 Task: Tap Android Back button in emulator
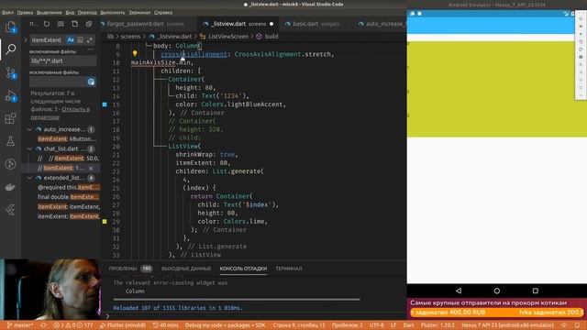(459, 291)
